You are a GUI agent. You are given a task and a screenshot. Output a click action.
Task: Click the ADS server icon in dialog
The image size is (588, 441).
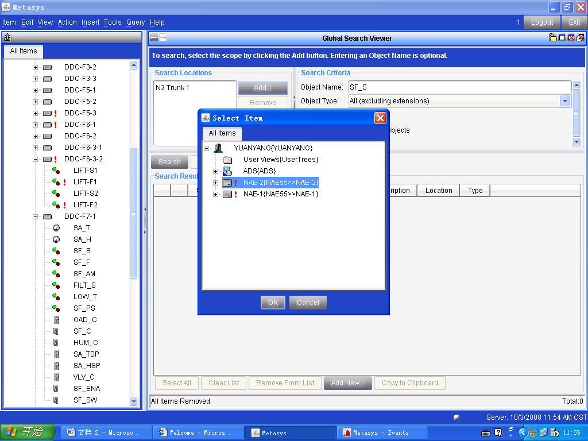[227, 171]
